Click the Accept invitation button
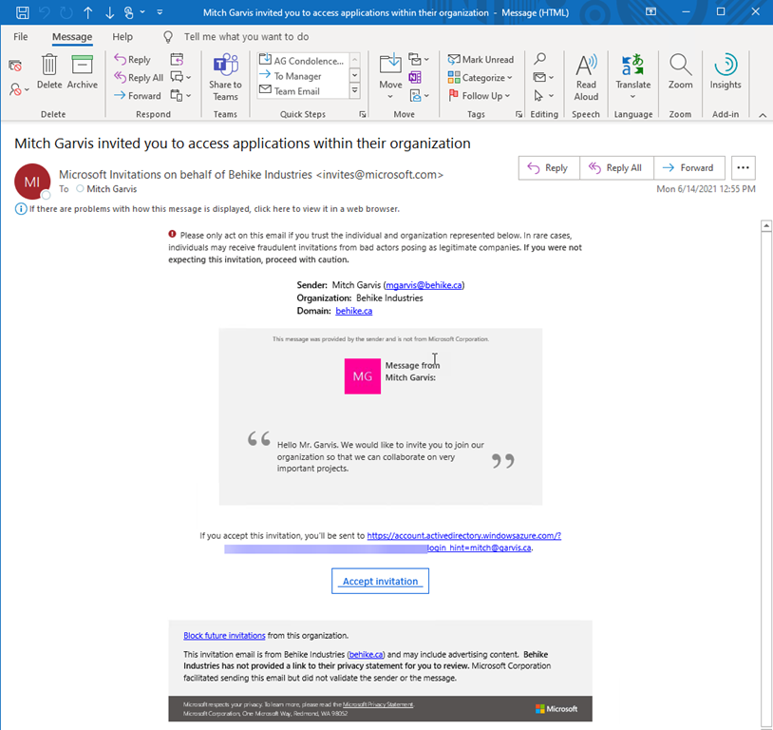The image size is (773, 730). 380,582
